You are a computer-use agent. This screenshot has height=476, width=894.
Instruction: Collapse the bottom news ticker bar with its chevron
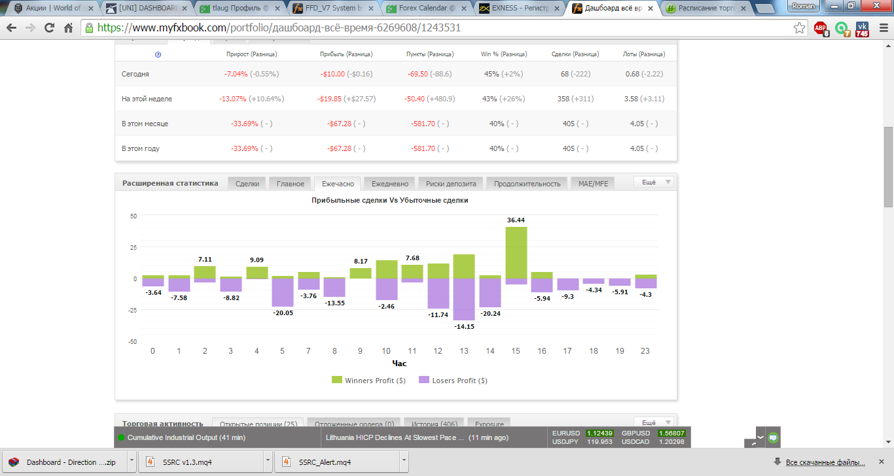[x=760, y=436]
